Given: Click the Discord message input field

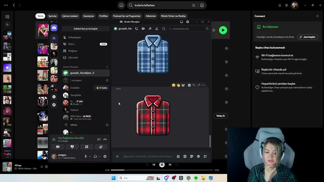Looking at the screenshot, I should (x=148, y=156).
